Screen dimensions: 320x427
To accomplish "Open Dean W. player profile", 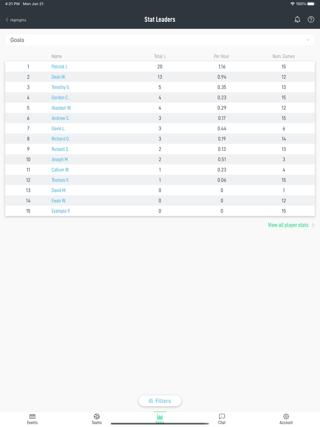I will click(x=59, y=77).
